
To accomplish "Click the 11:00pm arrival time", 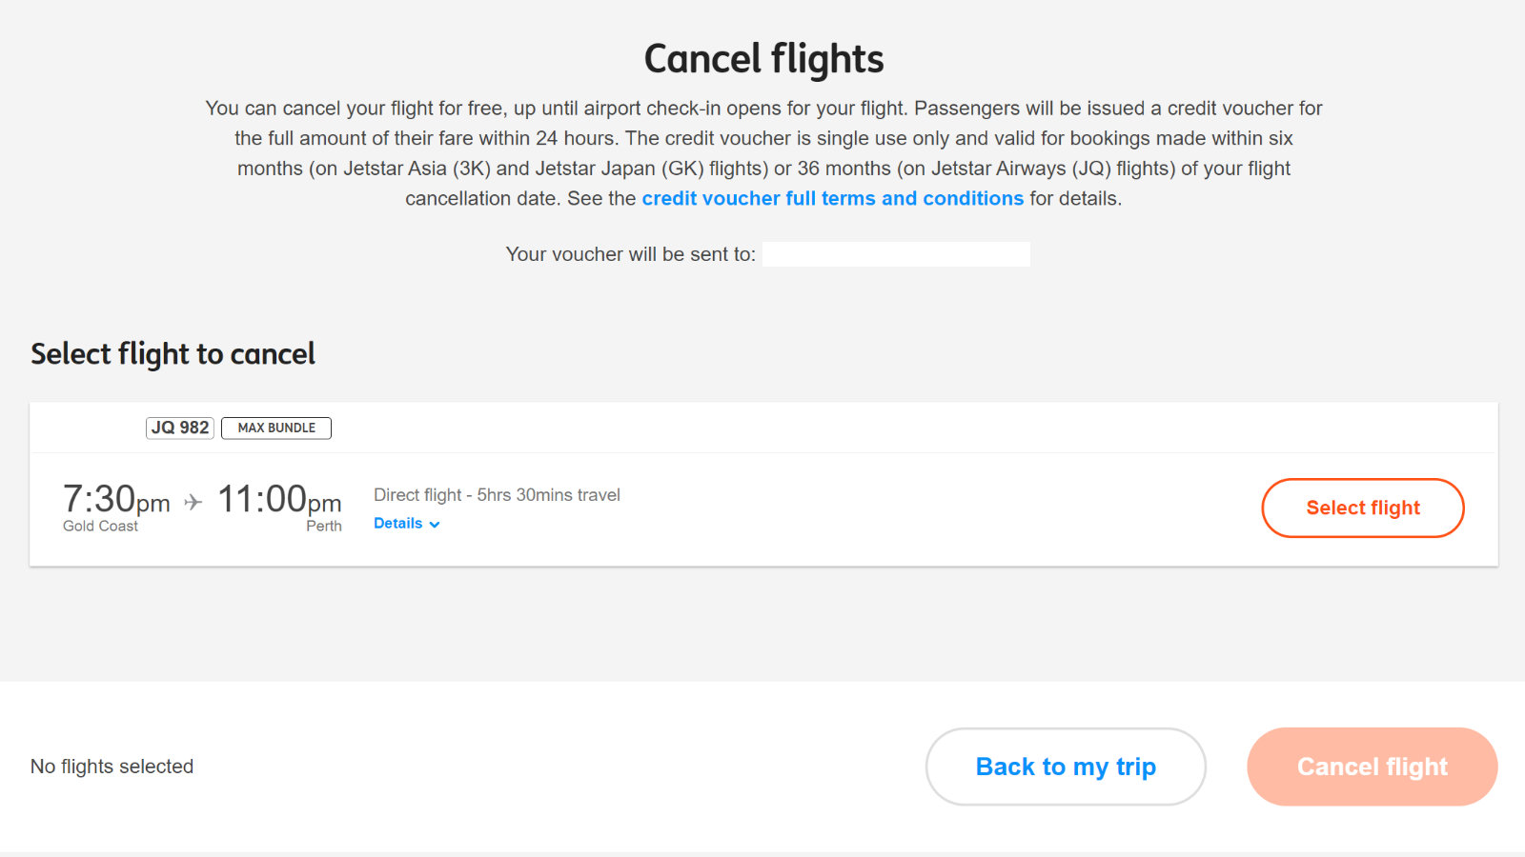I will (279, 499).
